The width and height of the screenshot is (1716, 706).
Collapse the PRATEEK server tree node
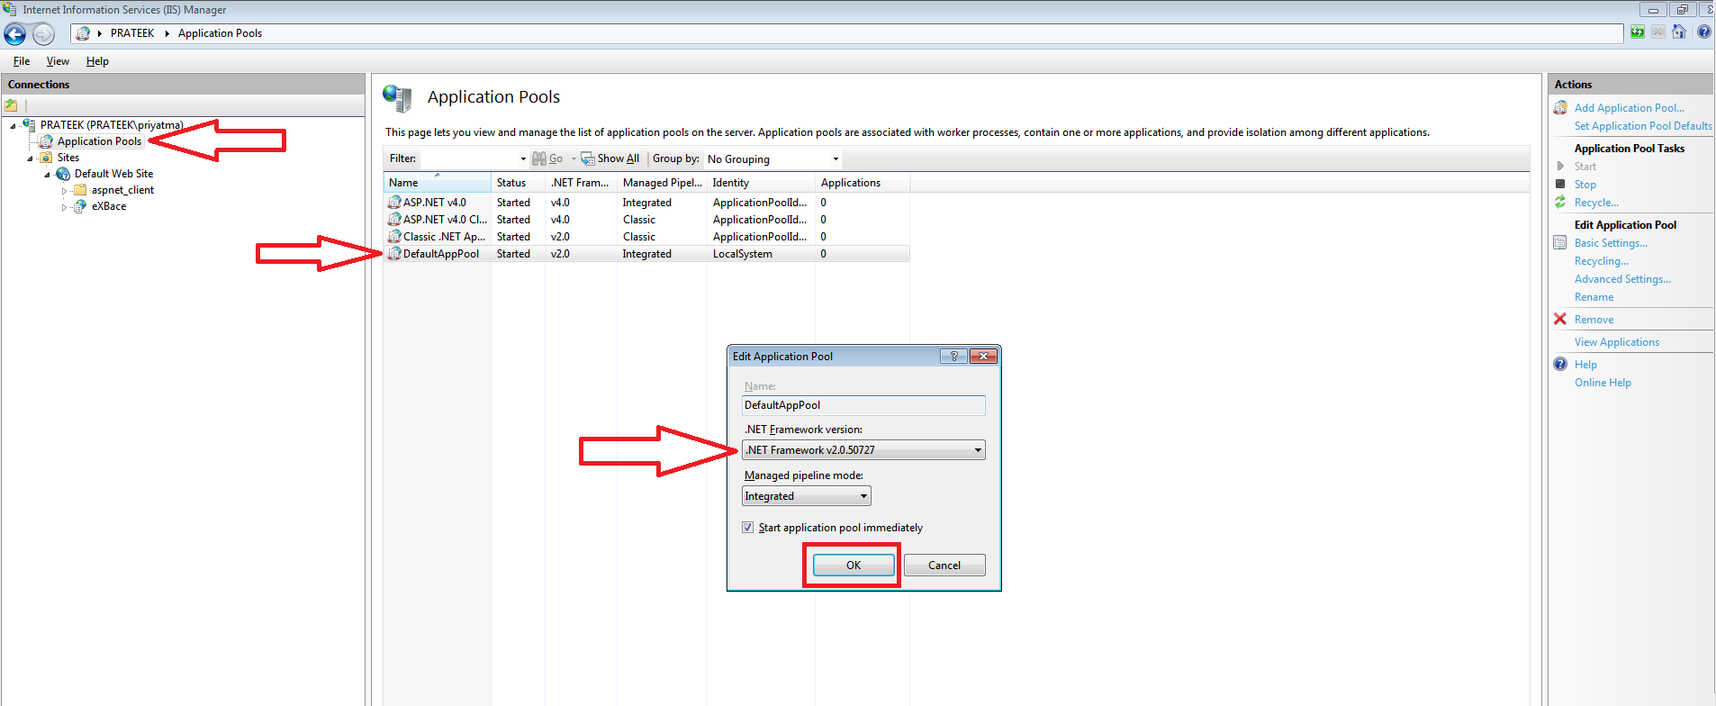click(x=13, y=126)
